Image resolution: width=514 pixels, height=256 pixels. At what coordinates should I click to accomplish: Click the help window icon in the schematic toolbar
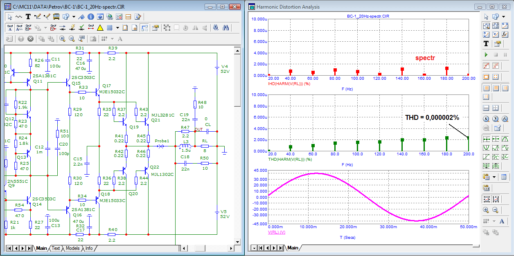[100, 17]
